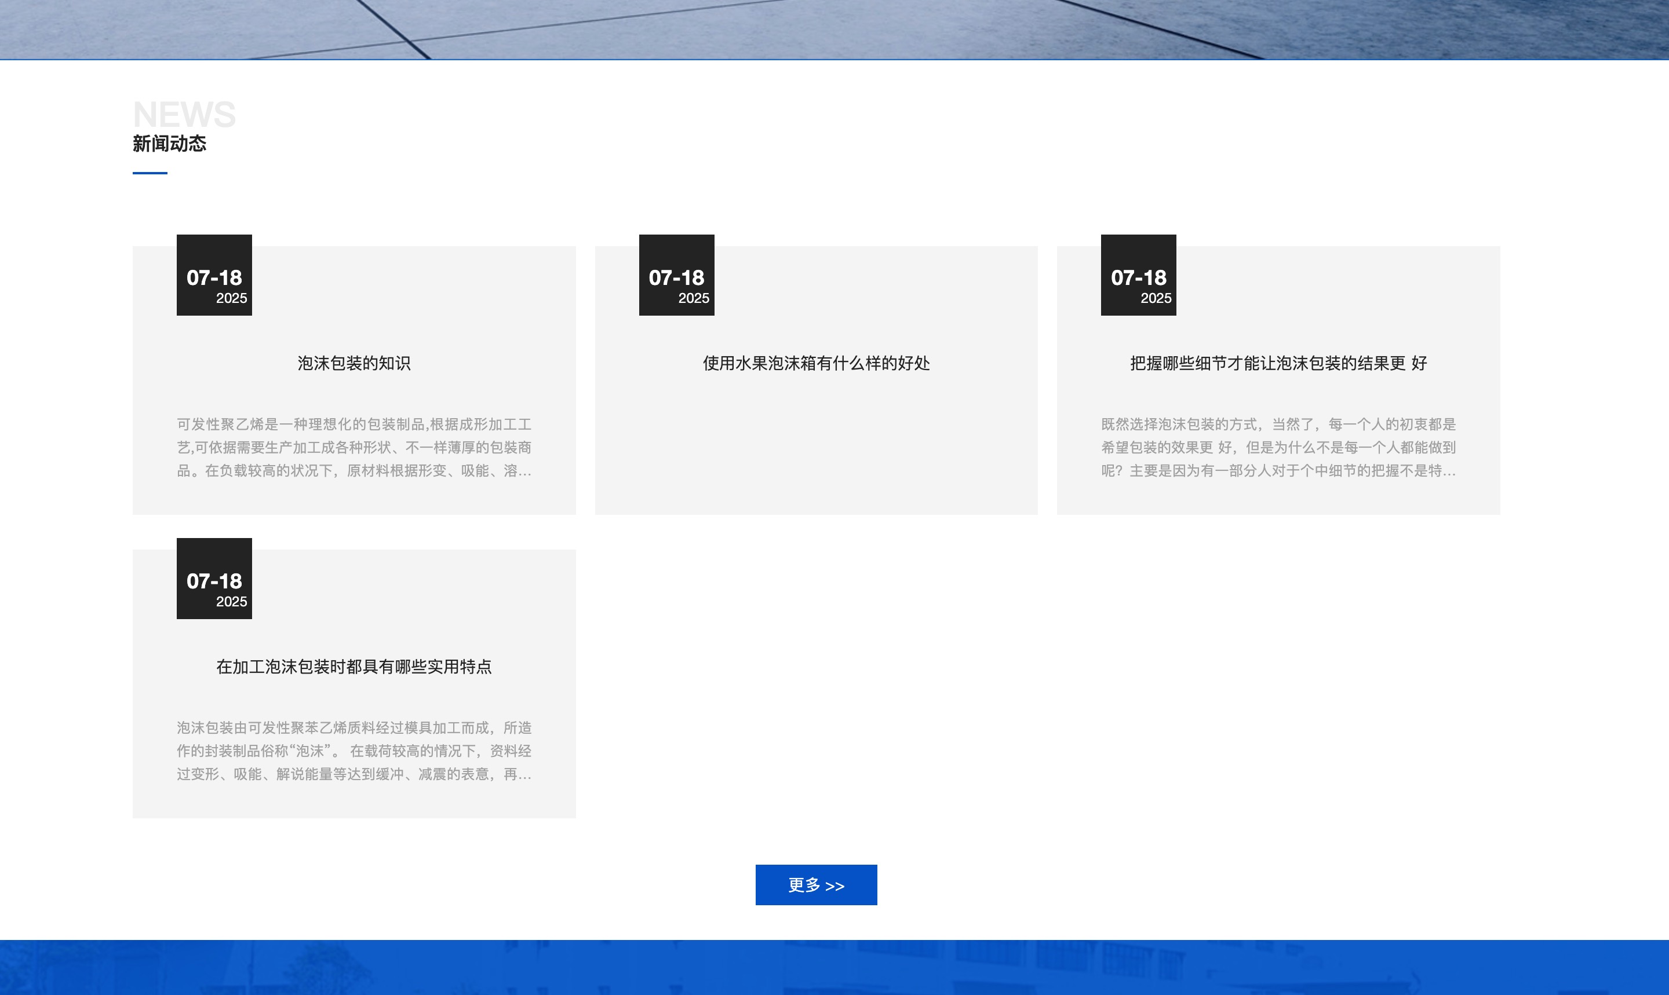Click the 07-18 date badge on 泡沫包装的知识 card
The width and height of the screenshot is (1669, 995).
point(214,276)
